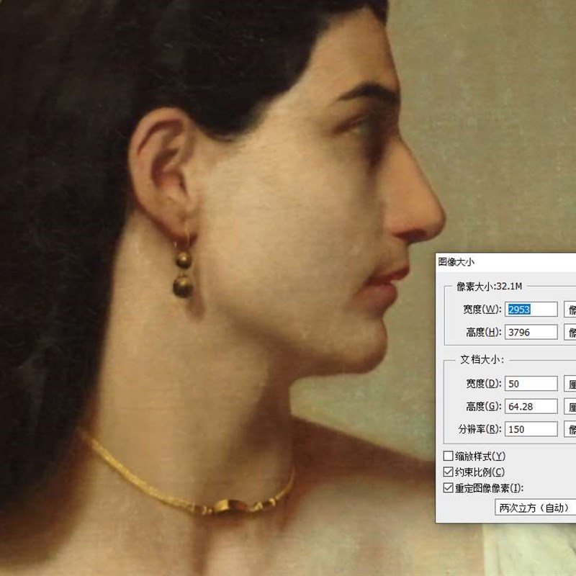Screen dimensions: 576x576
Task: Open the document height unit dropdown
Action: click(x=570, y=407)
